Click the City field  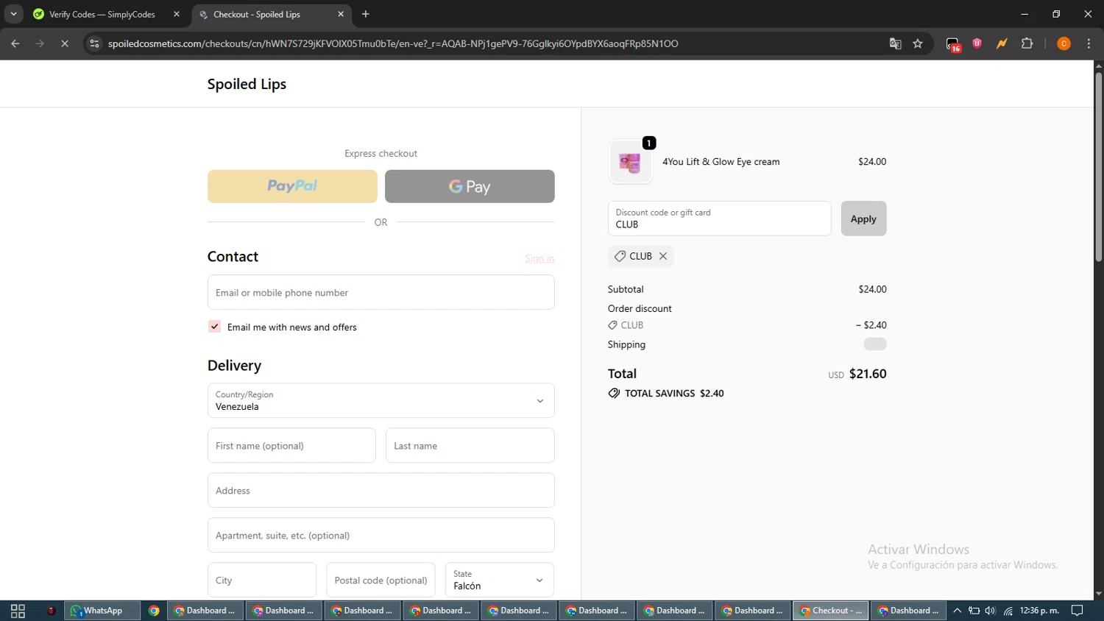coord(262,580)
